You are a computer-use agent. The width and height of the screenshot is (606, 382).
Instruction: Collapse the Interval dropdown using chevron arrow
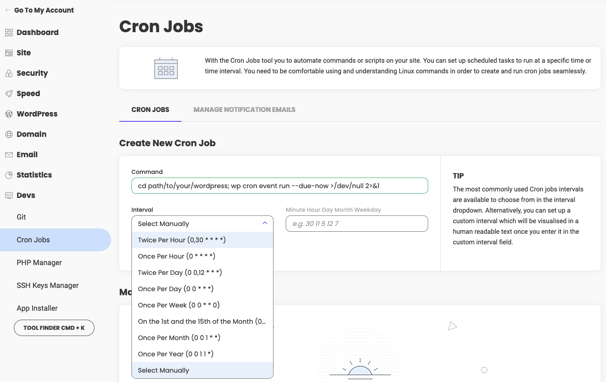click(265, 223)
